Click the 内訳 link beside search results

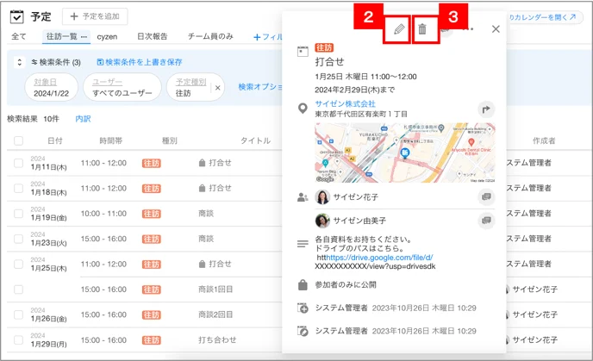pyautogui.click(x=83, y=119)
